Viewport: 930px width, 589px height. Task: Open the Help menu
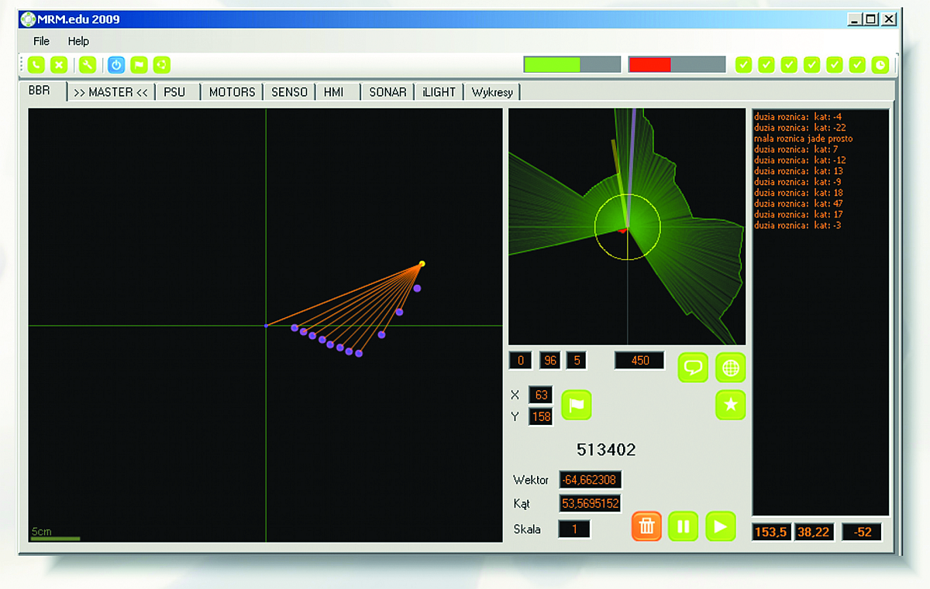[78, 41]
